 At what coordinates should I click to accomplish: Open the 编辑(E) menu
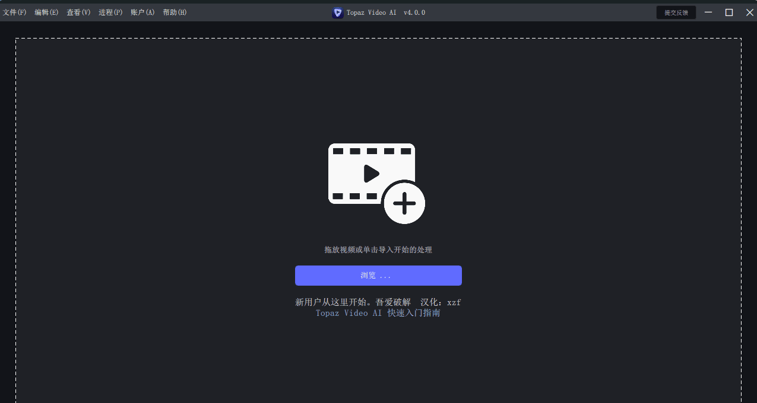(46, 12)
